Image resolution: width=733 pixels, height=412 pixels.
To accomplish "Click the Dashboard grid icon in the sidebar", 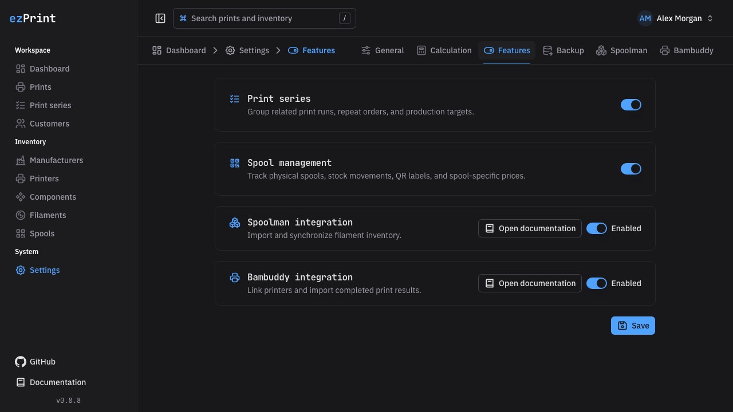I will 21,69.
